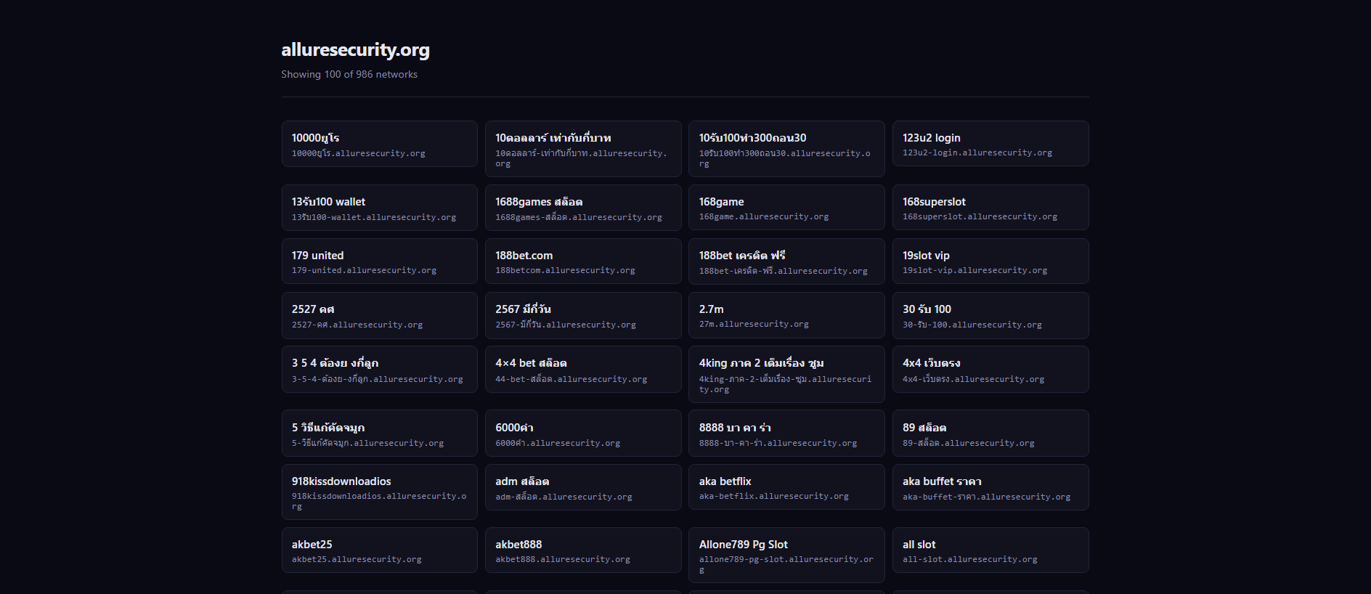The image size is (1371, 594).
Task: Click the 6000ค่า network card
Action: click(583, 433)
